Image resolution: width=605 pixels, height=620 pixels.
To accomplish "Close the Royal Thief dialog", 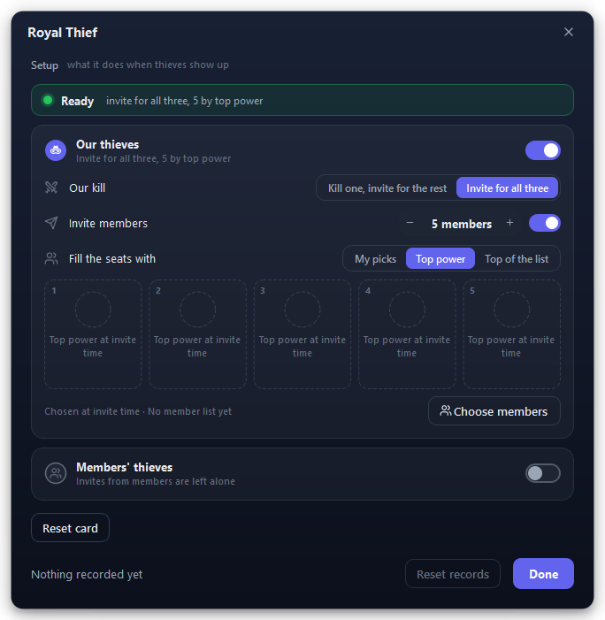I will 568,32.
